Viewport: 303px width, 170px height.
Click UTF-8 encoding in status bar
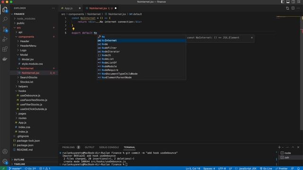click(222, 169)
